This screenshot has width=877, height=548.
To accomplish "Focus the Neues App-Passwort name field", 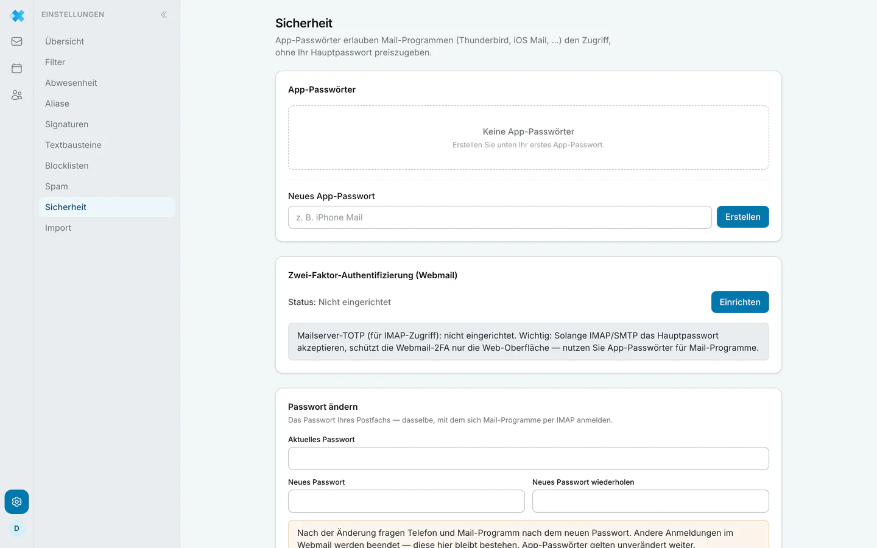I will [499, 217].
